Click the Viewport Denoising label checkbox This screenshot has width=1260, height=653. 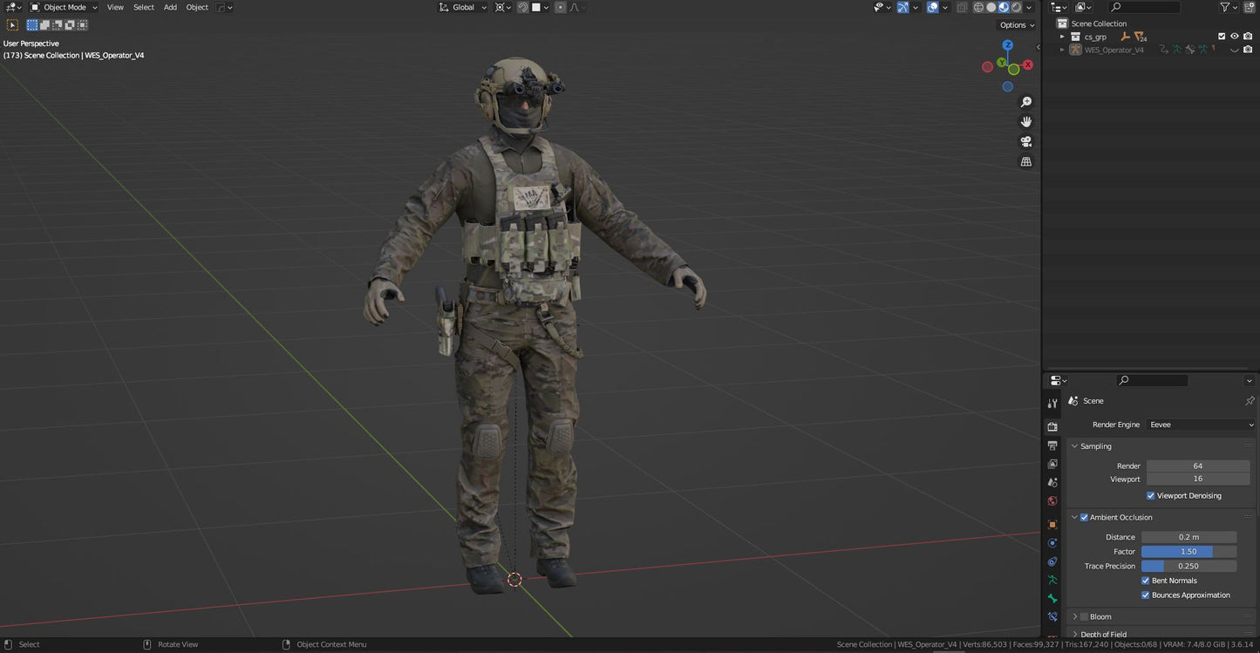click(x=1150, y=495)
